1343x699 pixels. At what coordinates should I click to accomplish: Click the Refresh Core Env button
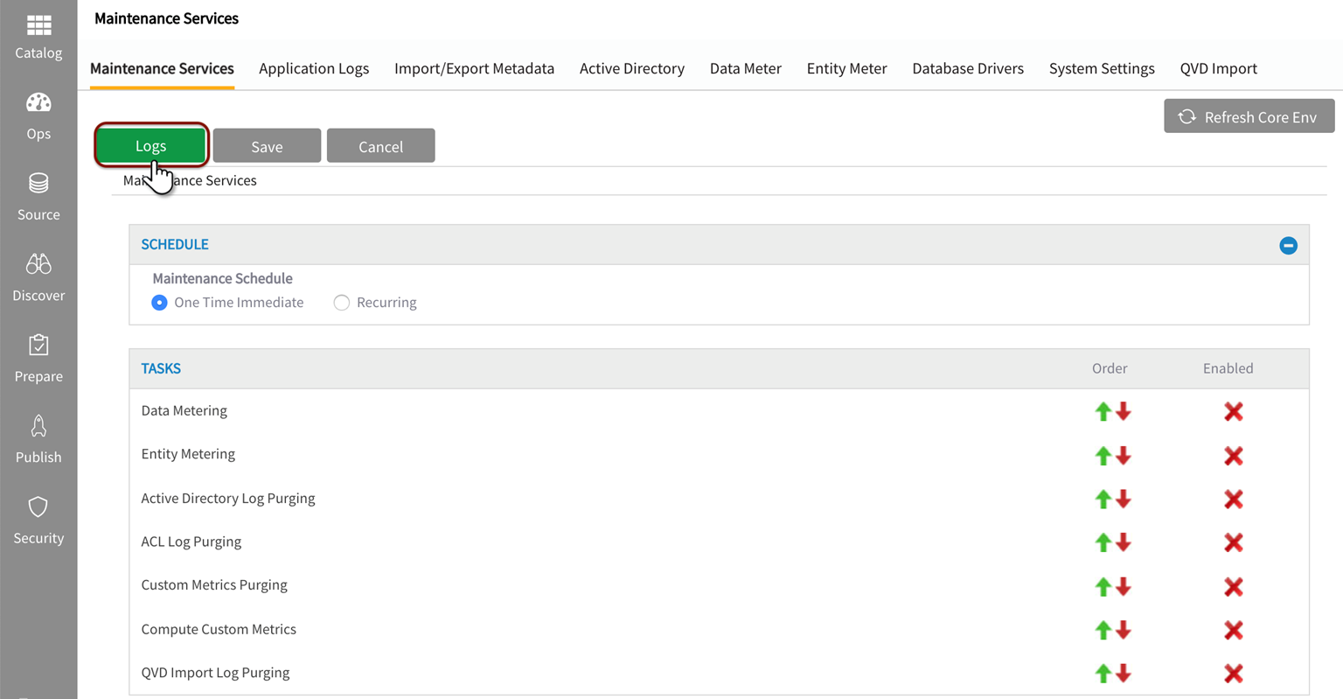click(1249, 116)
